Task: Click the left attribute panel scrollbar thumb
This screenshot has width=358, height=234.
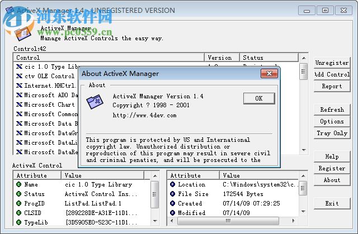Action: tap(155, 194)
